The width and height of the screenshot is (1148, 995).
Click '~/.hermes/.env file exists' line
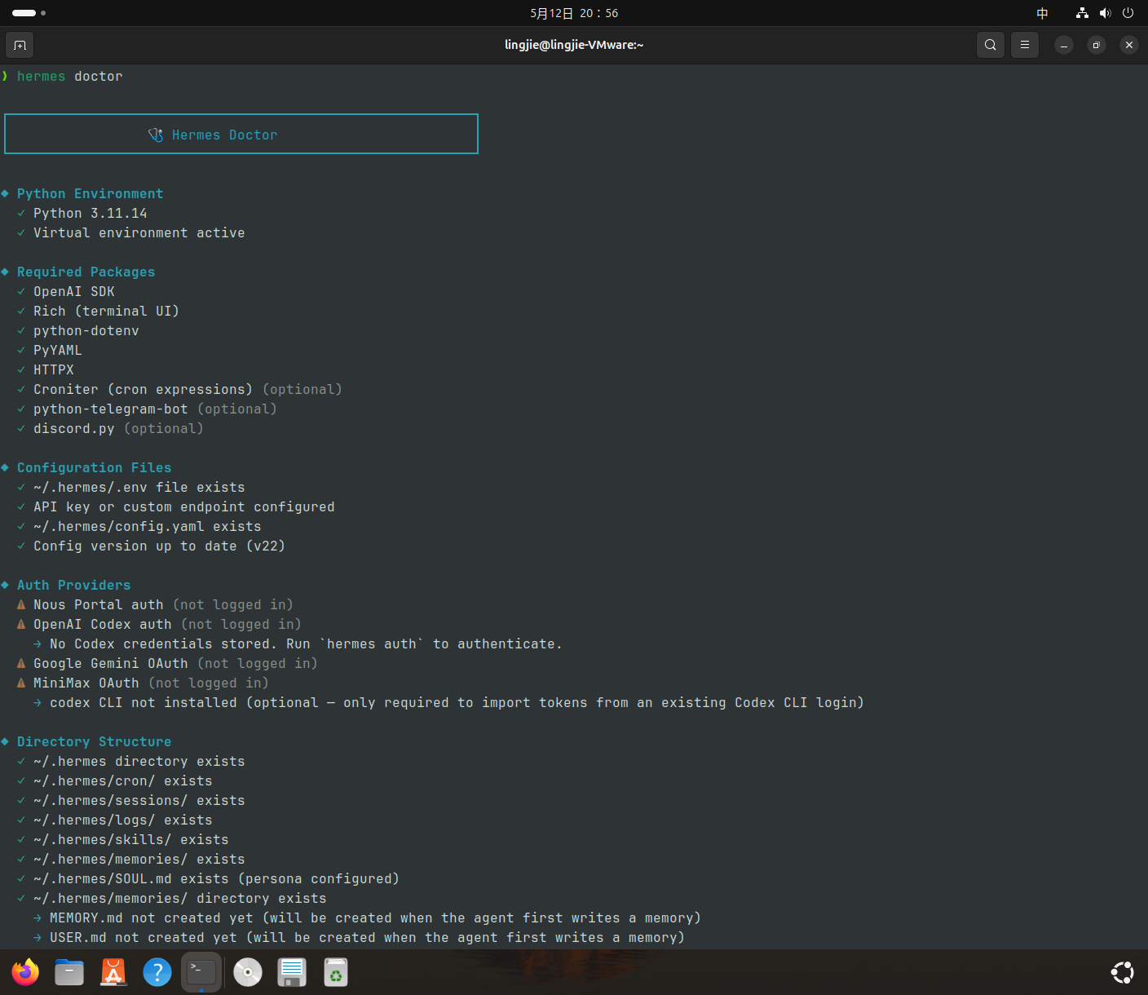click(x=139, y=488)
